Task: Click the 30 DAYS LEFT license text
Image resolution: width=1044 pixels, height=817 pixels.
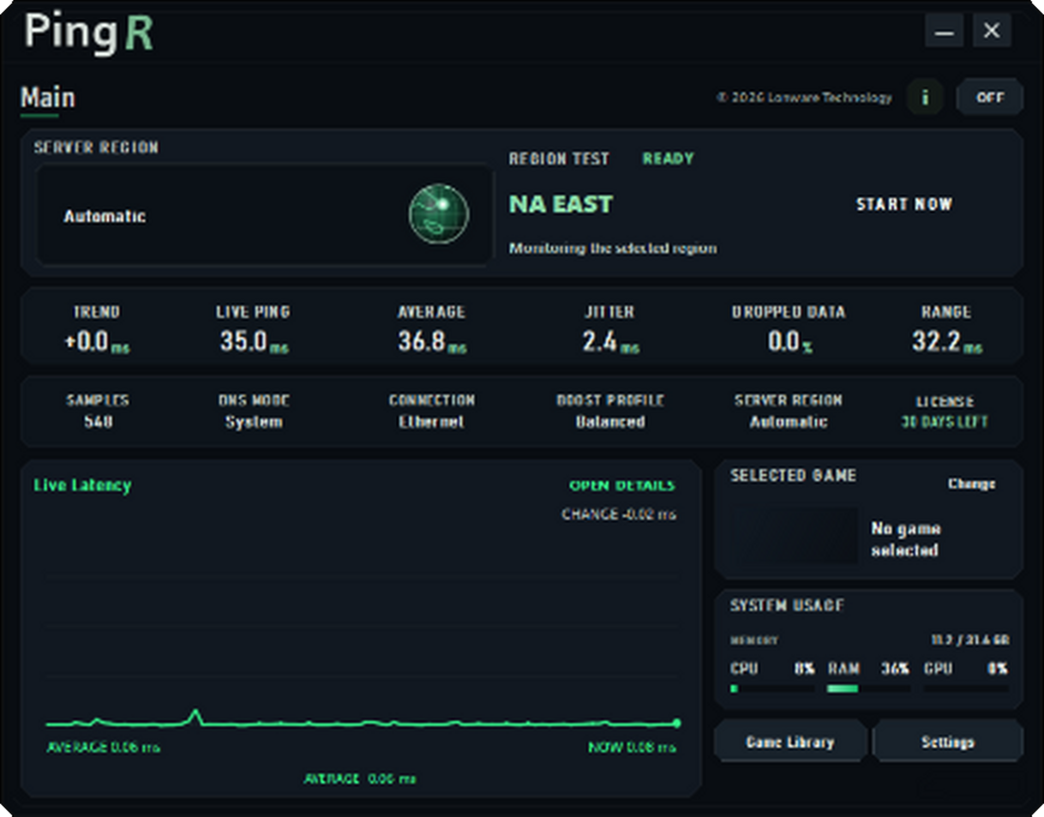Action: pyautogui.click(x=944, y=422)
